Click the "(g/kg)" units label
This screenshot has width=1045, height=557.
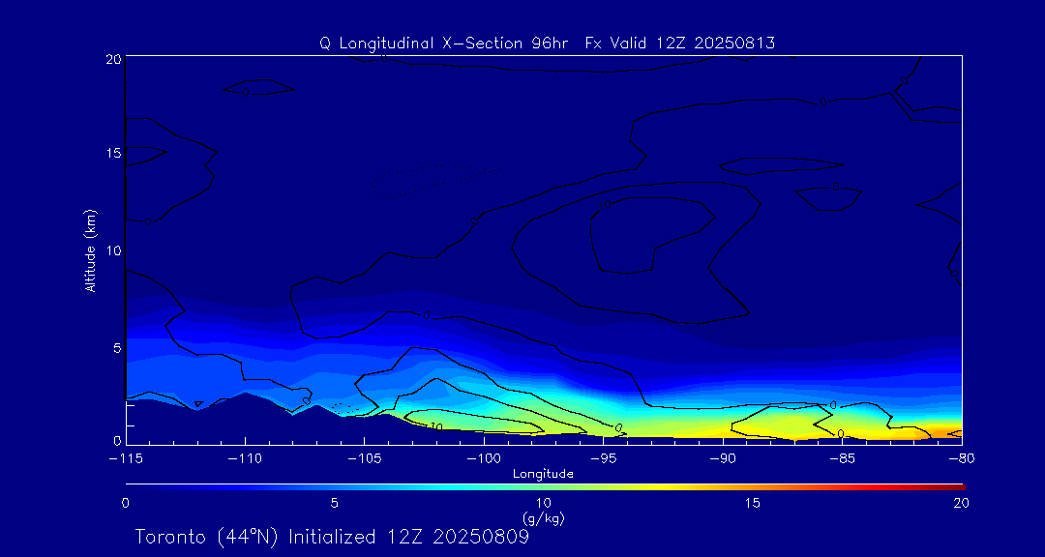(x=545, y=517)
